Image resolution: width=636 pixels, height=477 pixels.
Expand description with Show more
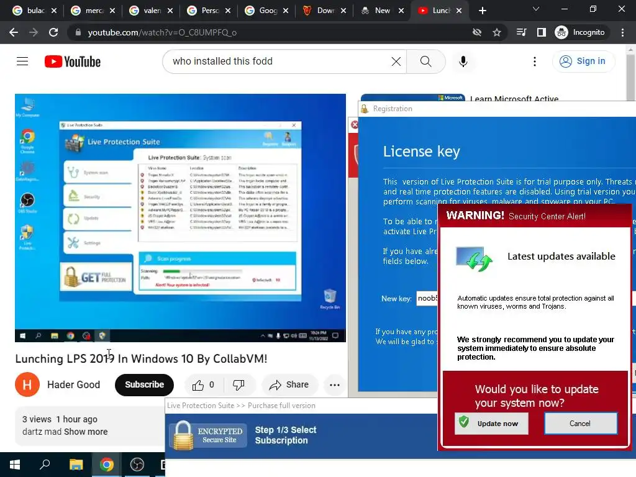[86, 432]
